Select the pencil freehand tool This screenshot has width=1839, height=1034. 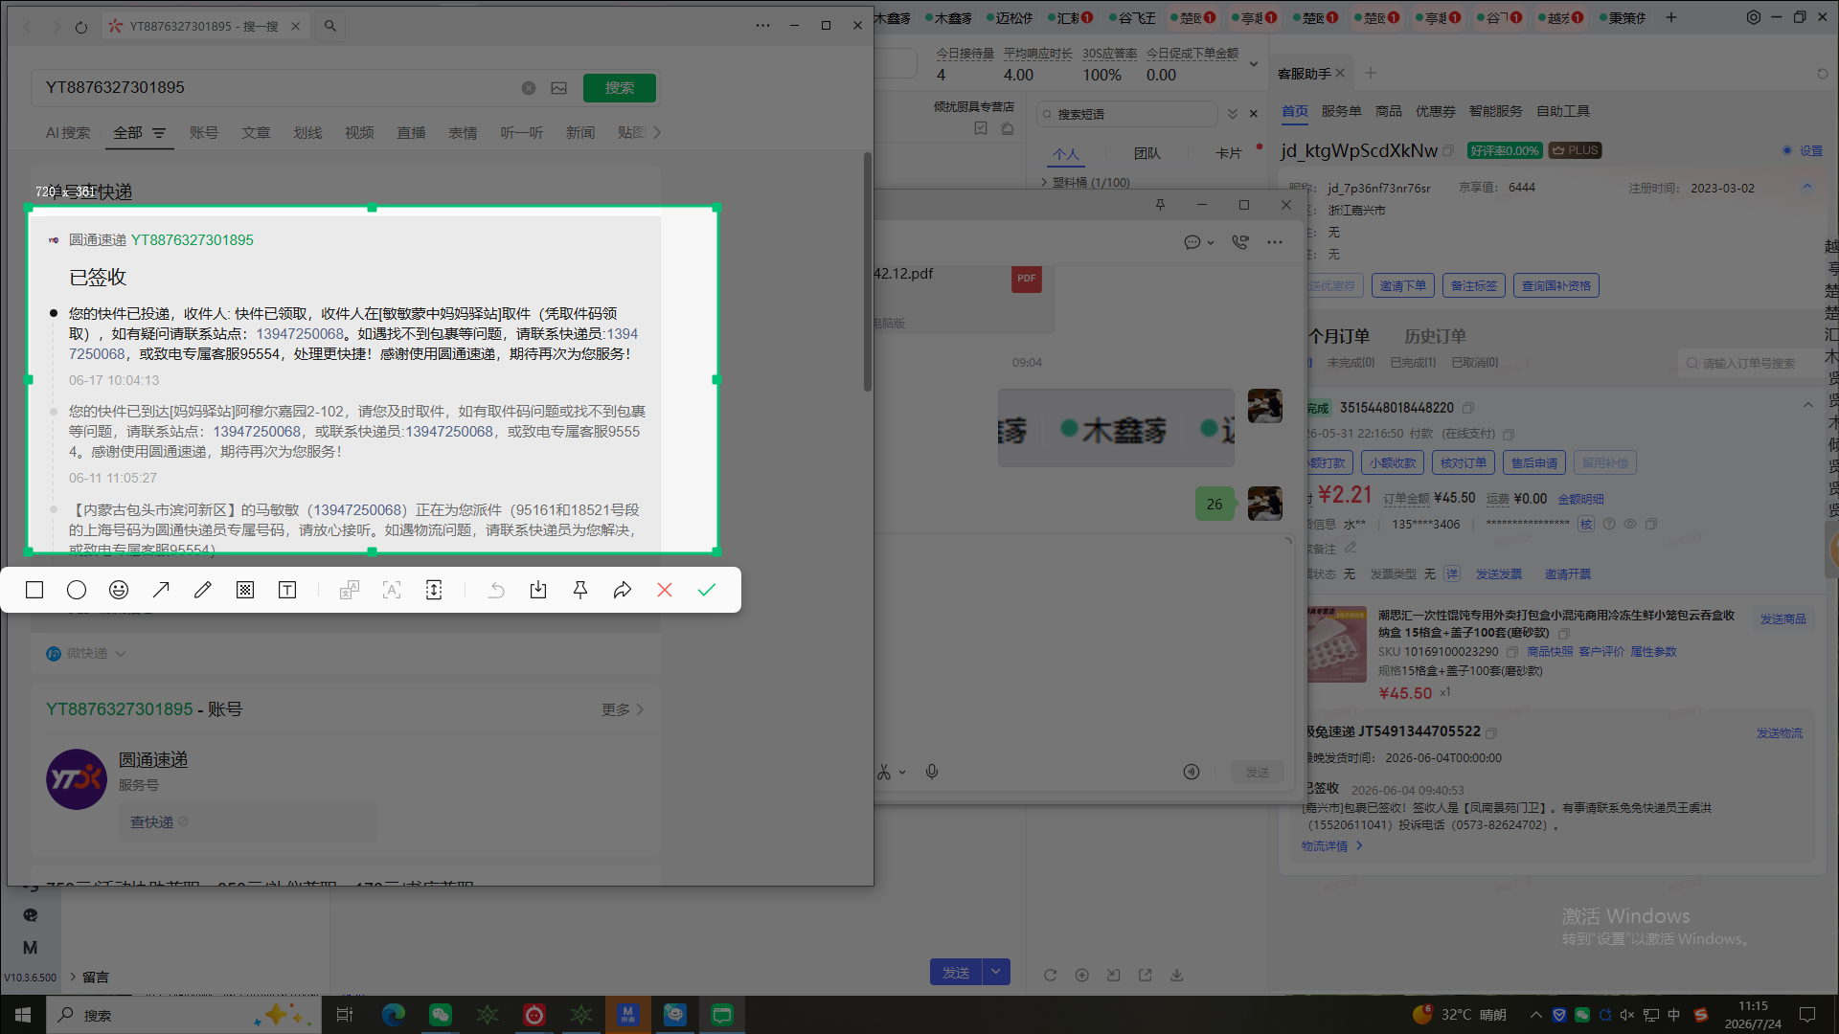click(203, 590)
